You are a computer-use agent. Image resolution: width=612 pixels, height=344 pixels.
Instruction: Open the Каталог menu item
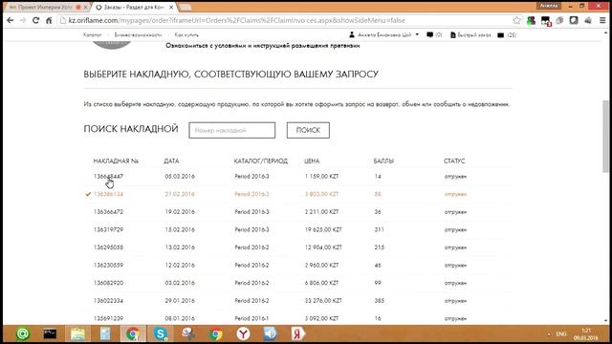[93, 34]
